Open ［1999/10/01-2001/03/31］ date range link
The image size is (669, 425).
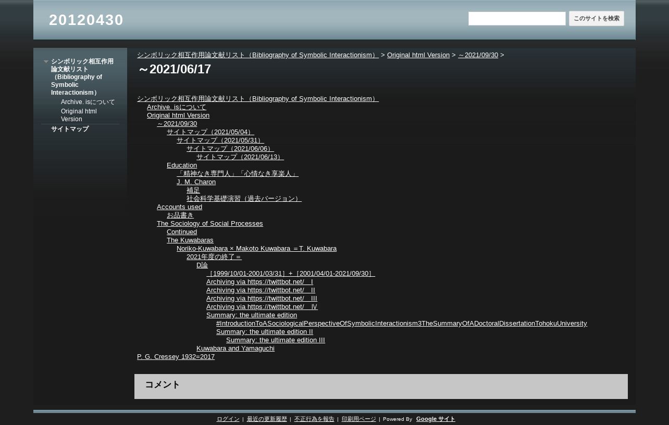pos(291,274)
